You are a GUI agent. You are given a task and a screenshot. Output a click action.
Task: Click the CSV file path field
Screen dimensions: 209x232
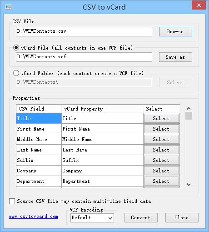click(84, 31)
